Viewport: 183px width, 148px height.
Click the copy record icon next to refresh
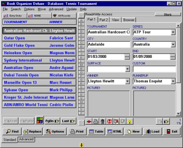[116, 121]
